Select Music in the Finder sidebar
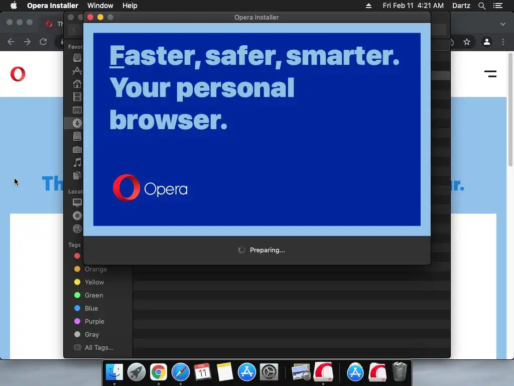The image size is (514, 386). (x=77, y=162)
